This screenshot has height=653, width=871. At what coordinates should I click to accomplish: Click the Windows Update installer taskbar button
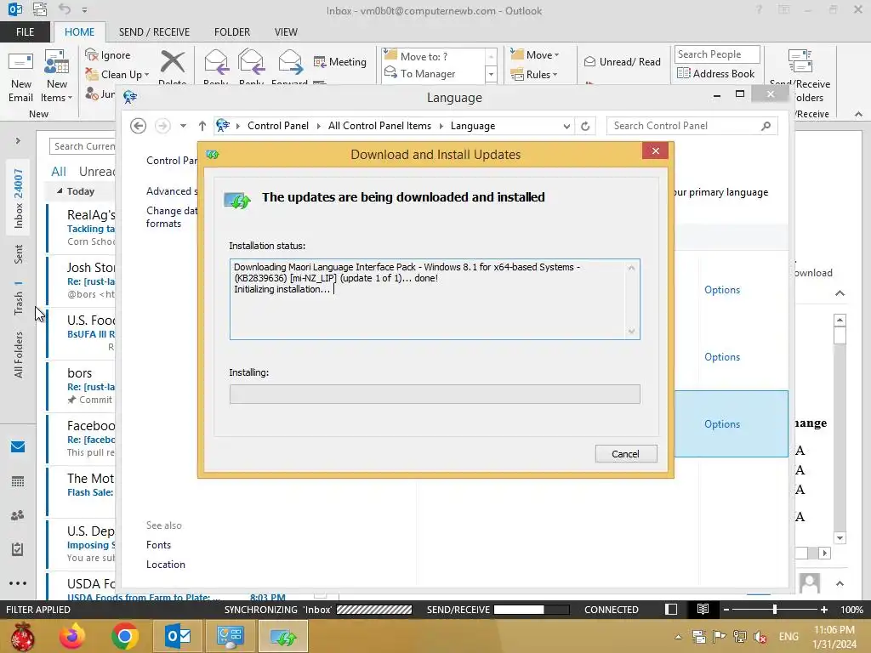[283, 636]
